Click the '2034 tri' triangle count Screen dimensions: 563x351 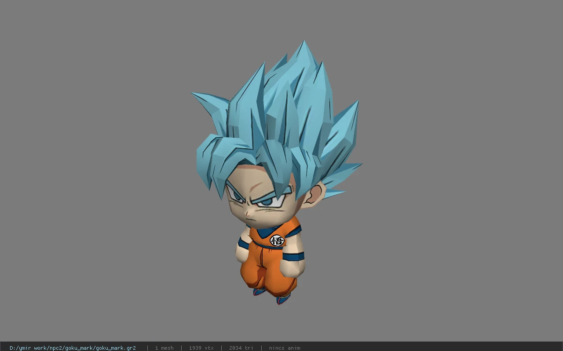(241, 348)
